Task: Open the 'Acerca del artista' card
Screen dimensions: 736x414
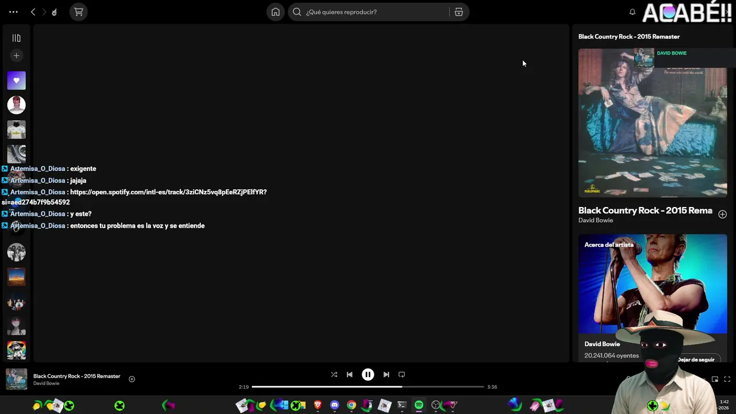Action: pos(653,298)
